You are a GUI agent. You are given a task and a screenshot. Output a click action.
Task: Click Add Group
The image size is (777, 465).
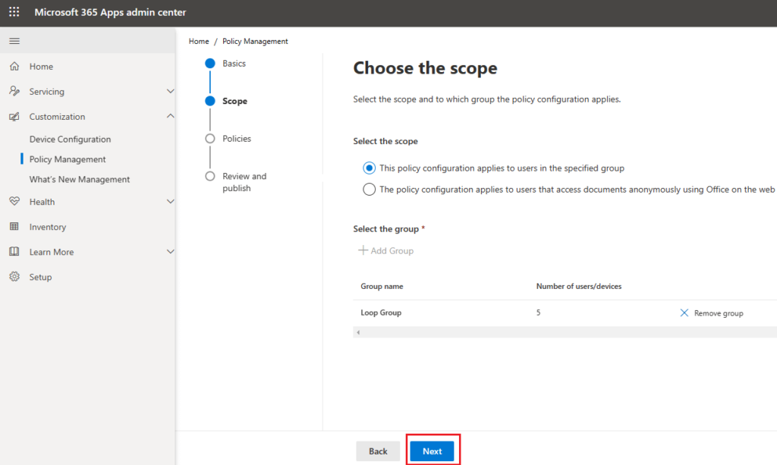(386, 250)
